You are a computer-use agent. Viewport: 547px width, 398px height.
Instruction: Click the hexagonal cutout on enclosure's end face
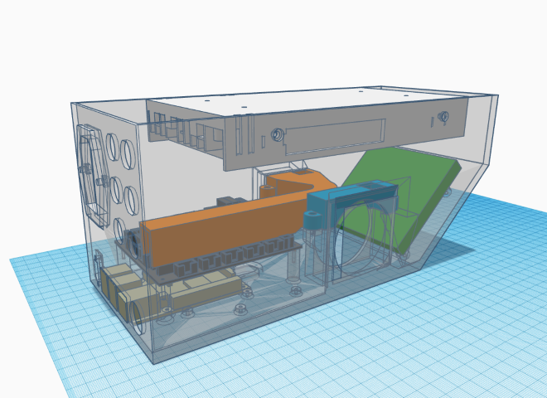[x=92, y=177]
